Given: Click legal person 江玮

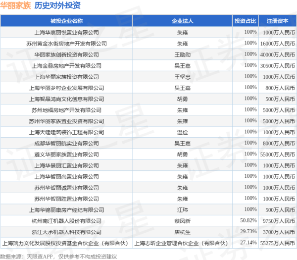Looking at the screenshot, I should (x=182, y=210).
